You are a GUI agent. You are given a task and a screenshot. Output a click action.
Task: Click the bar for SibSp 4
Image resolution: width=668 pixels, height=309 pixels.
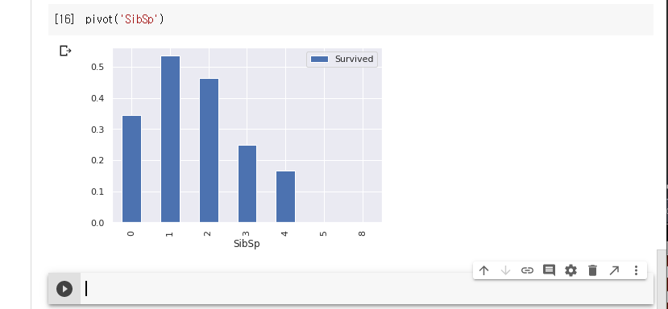285,196
